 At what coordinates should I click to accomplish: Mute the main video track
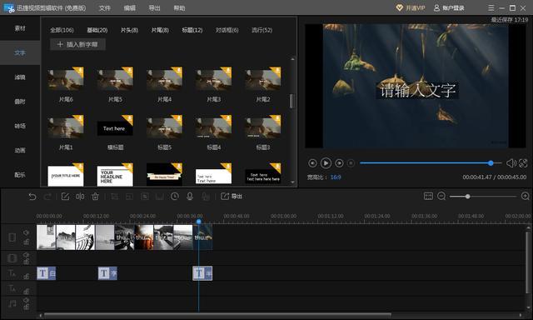click(x=26, y=232)
